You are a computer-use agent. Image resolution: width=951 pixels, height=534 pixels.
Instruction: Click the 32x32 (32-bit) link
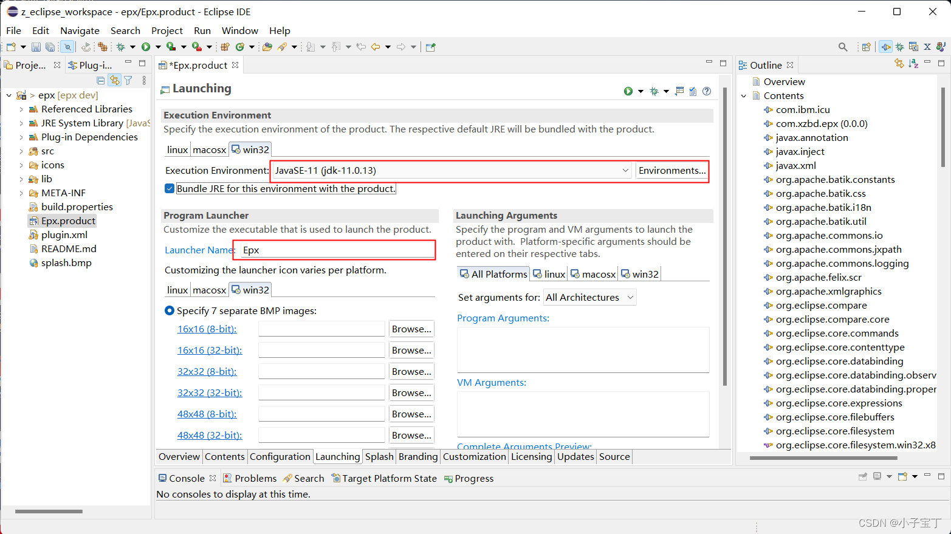[210, 392]
